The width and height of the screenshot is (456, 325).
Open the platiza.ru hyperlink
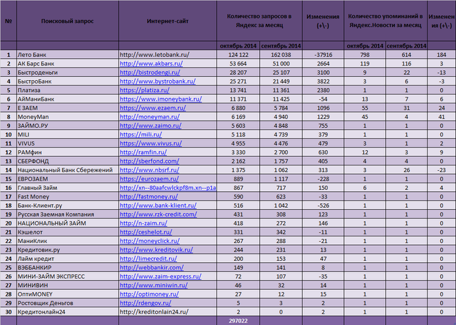[x=144, y=90]
